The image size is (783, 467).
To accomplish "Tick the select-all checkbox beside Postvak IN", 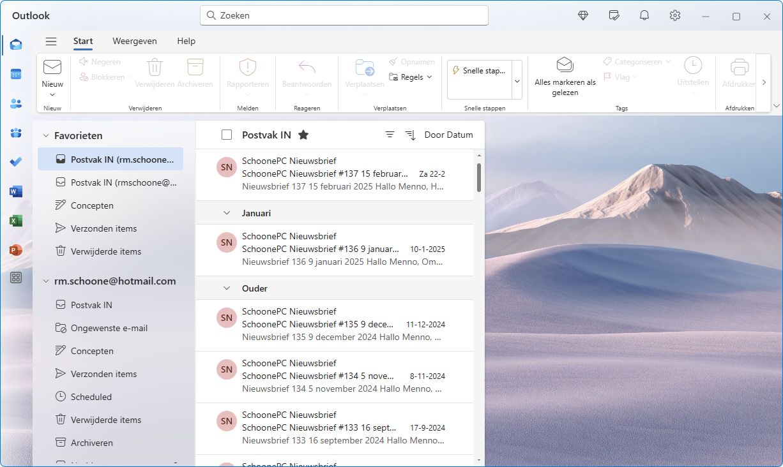I will (227, 135).
